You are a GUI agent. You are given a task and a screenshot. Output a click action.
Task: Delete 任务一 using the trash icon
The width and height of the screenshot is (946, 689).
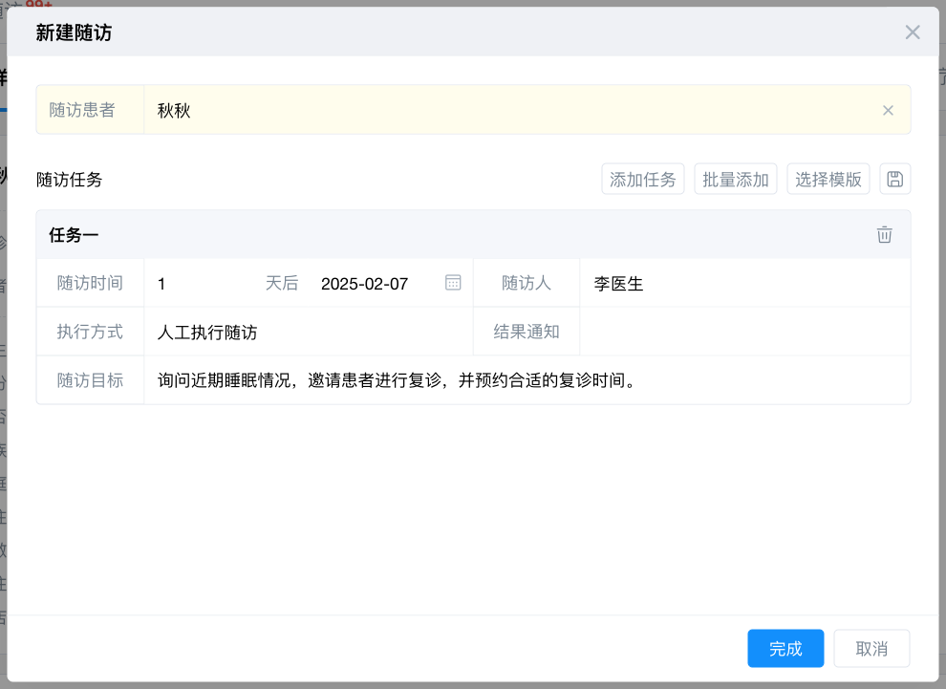tap(885, 235)
